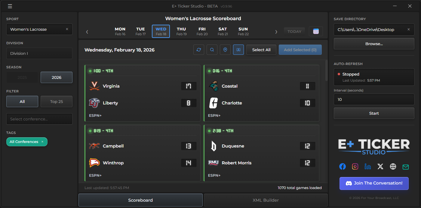
Task: Open the X (Twitter) link icon
Action: point(380,166)
